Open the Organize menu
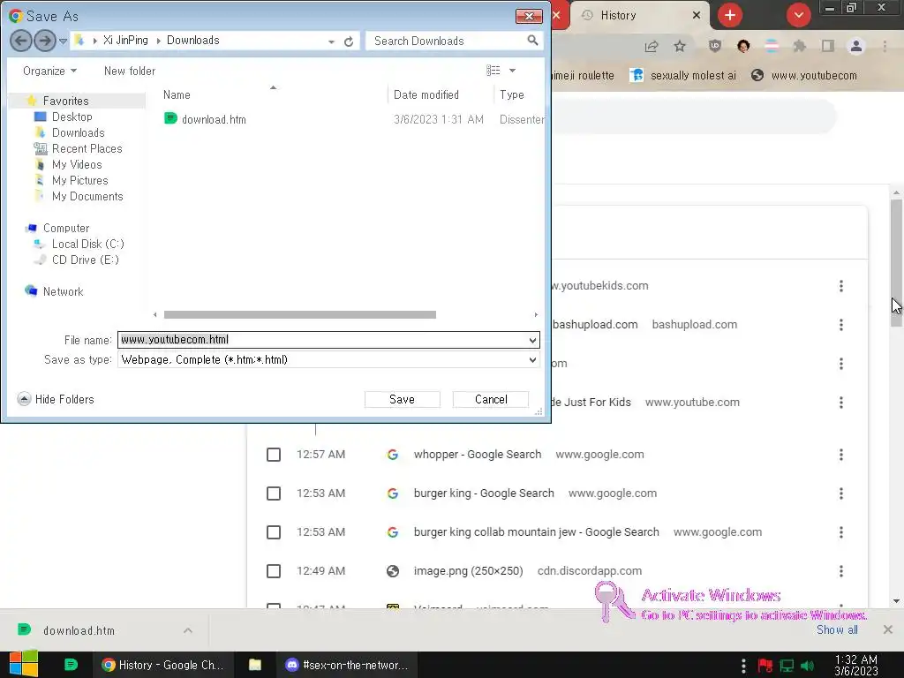 [x=49, y=71]
